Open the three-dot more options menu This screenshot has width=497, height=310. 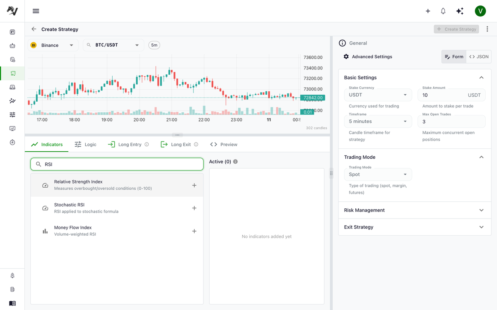(x=487, y=29)
